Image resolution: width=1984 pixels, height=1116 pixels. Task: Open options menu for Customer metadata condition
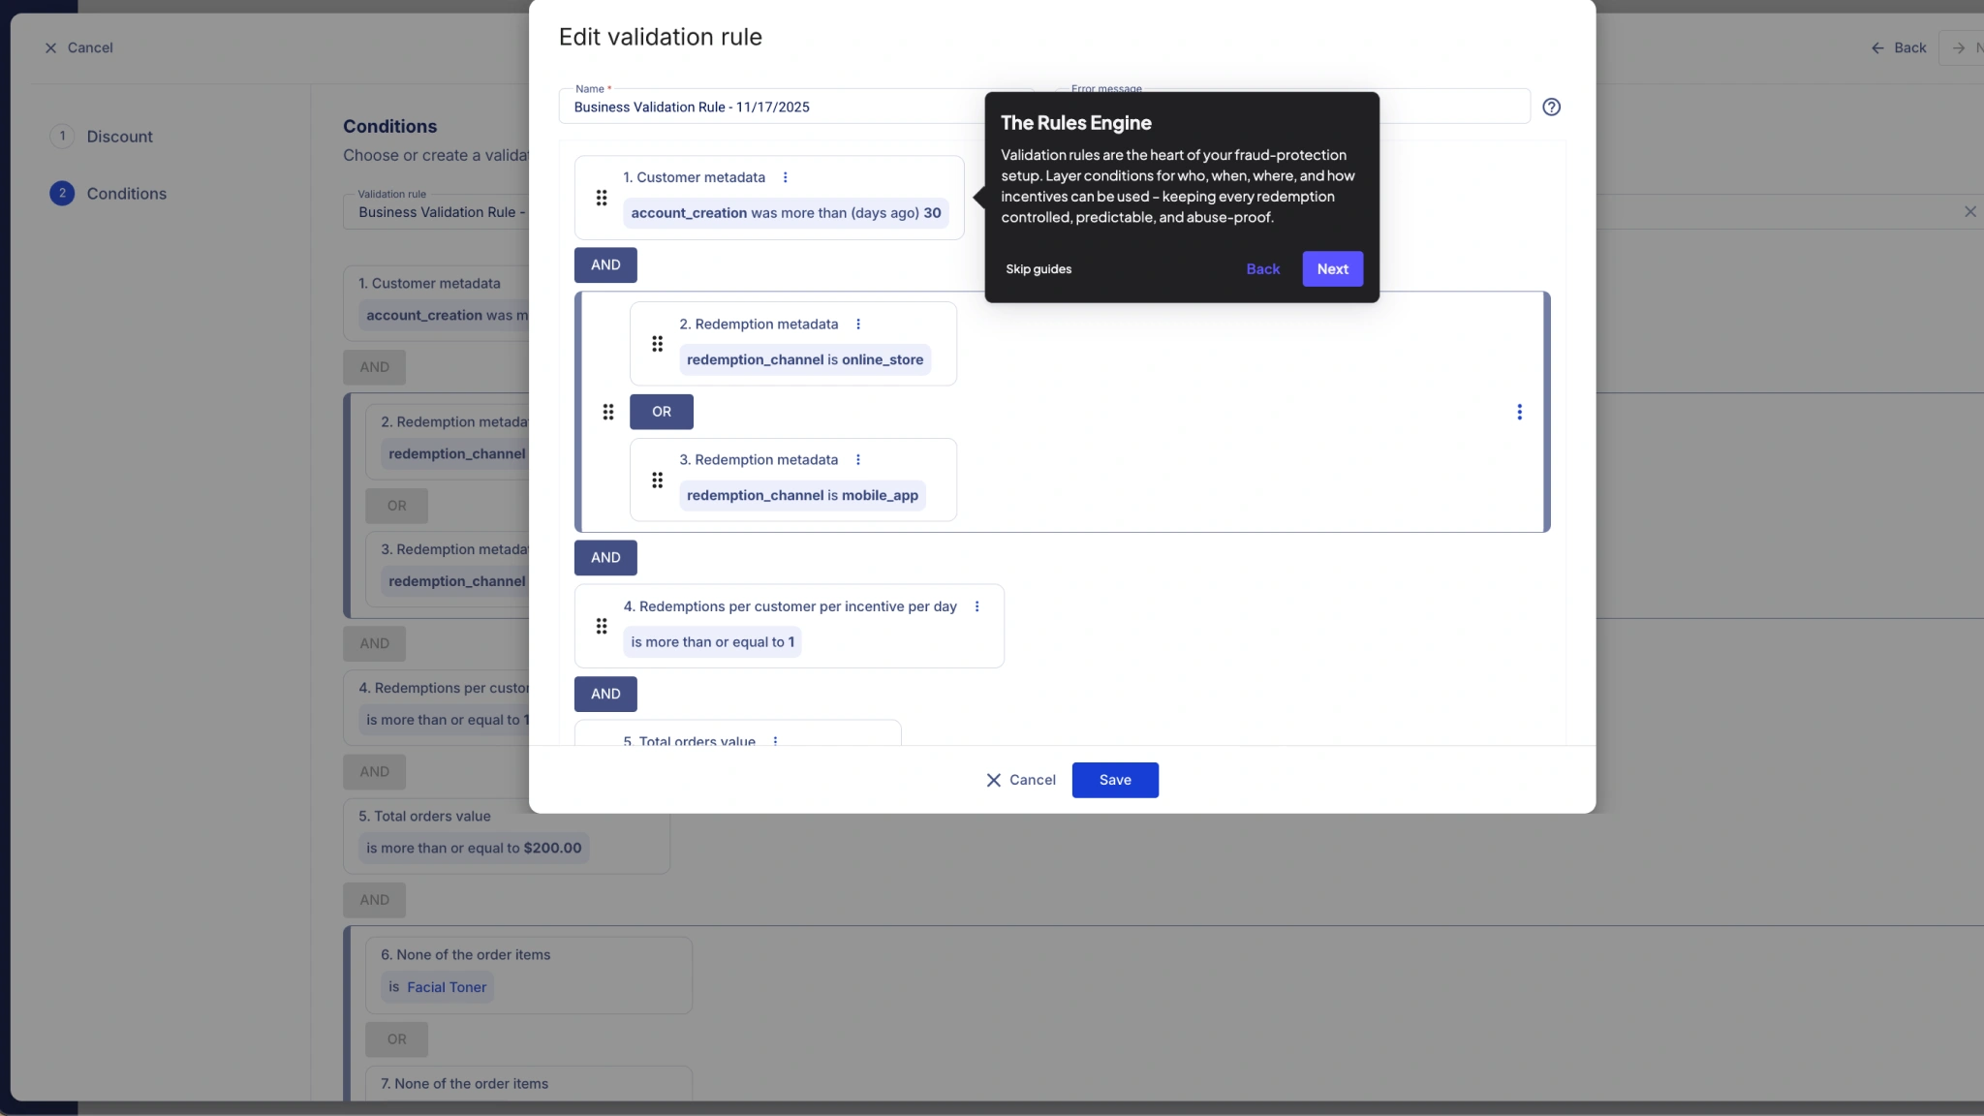785,177
